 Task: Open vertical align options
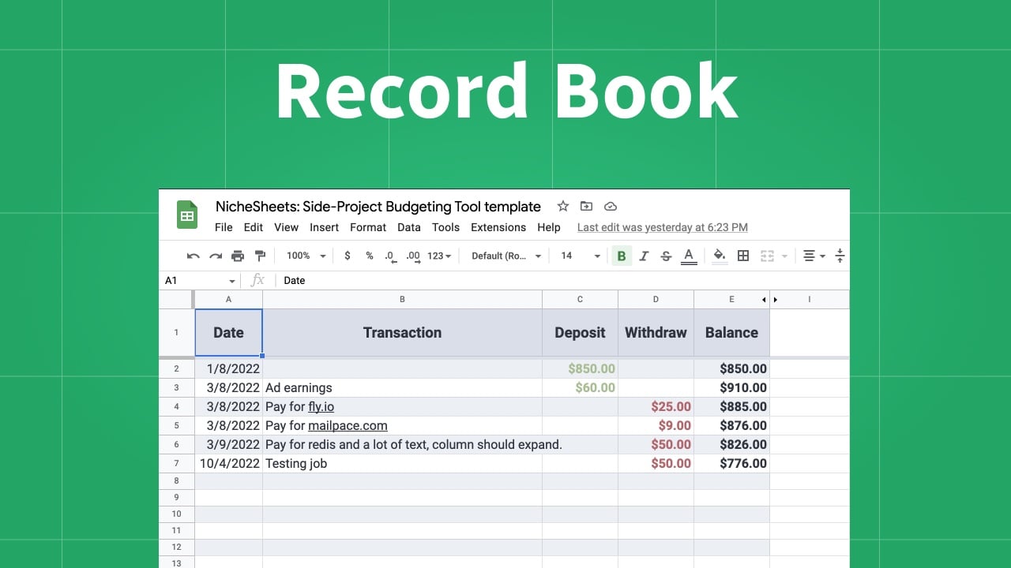[840, 256]
